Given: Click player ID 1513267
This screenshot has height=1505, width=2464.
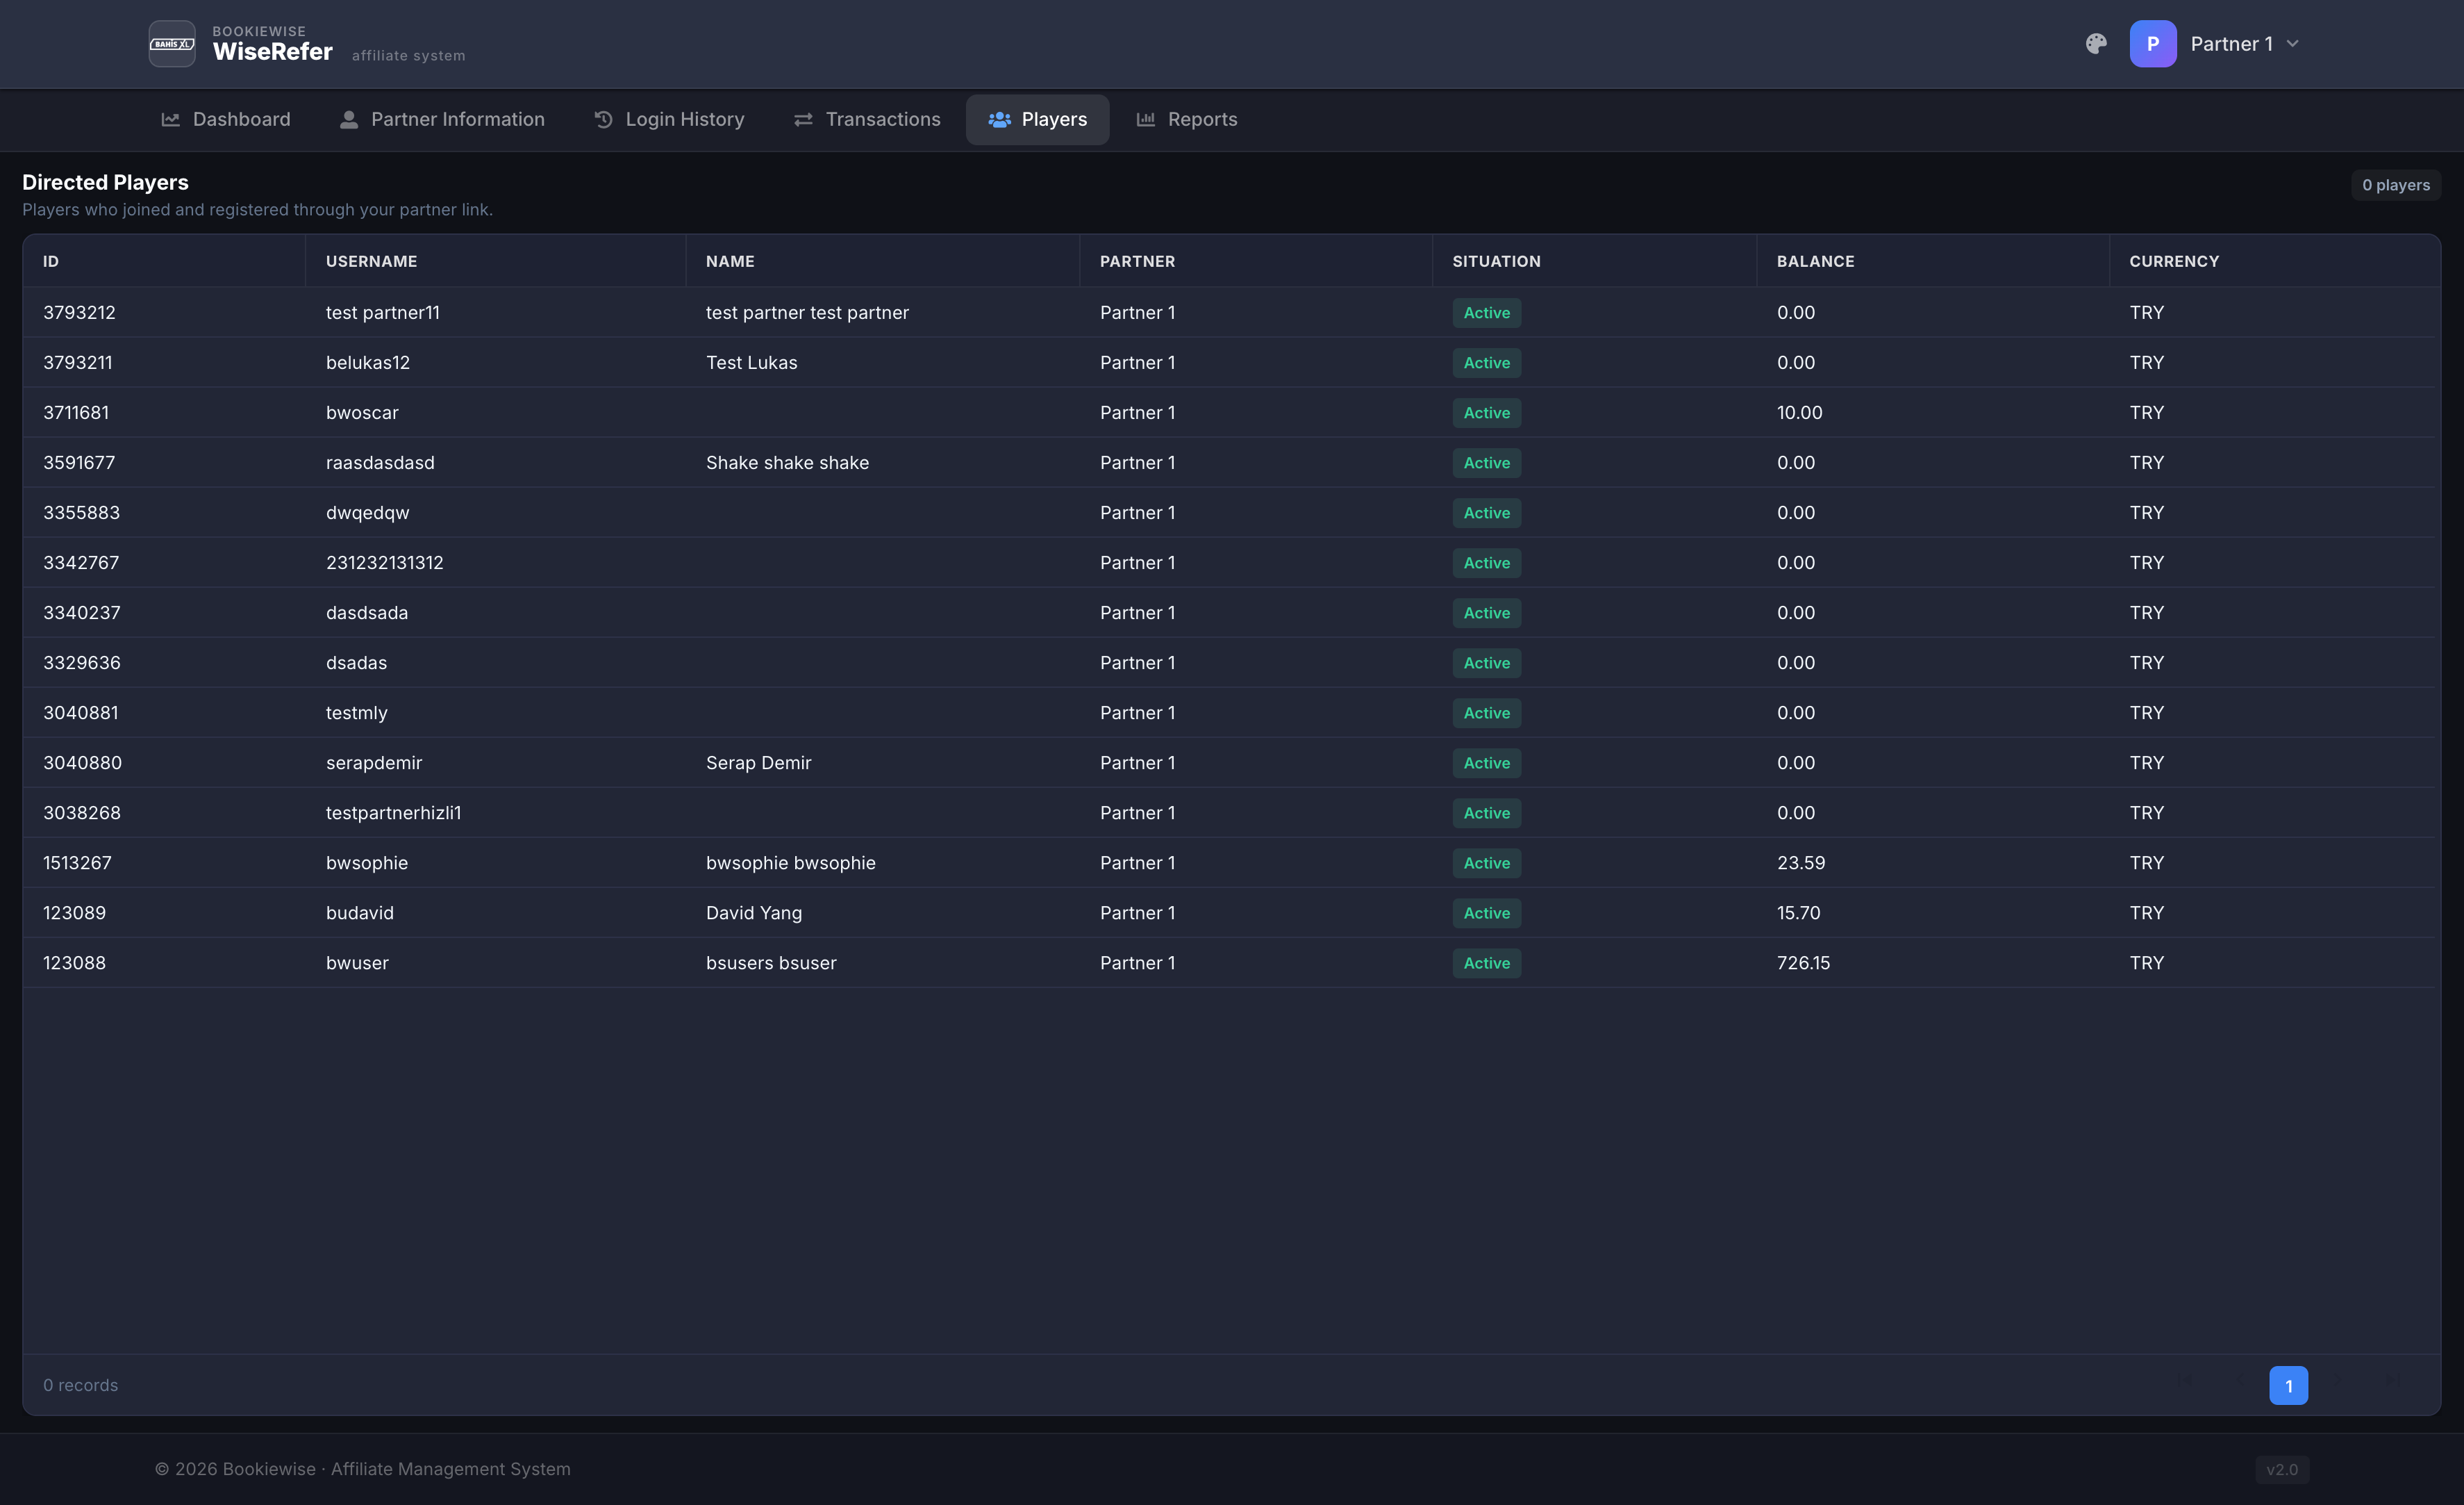Looking at the screenshot, I should [77, 862].
